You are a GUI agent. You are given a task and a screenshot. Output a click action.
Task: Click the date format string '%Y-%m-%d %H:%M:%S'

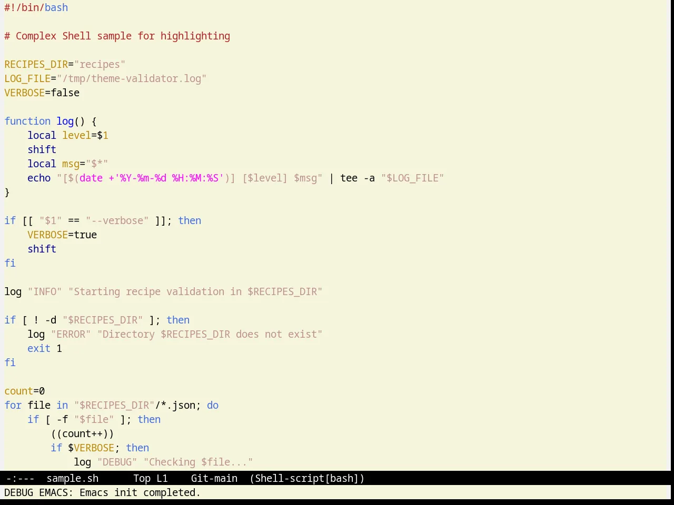[x=169, y=178]
